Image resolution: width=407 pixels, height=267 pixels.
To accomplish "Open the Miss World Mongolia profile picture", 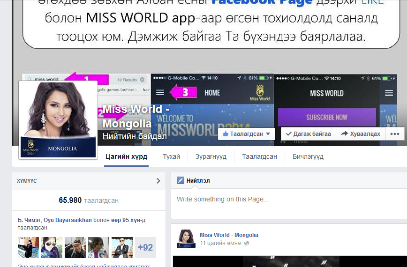I will point(58,119).
